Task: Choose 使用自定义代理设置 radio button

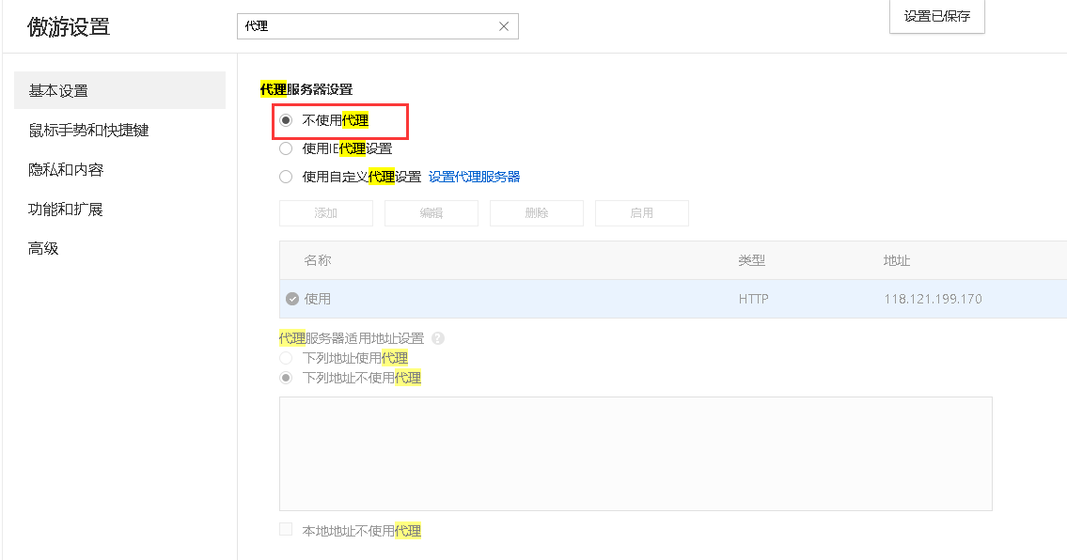Action: pos(286,177)
